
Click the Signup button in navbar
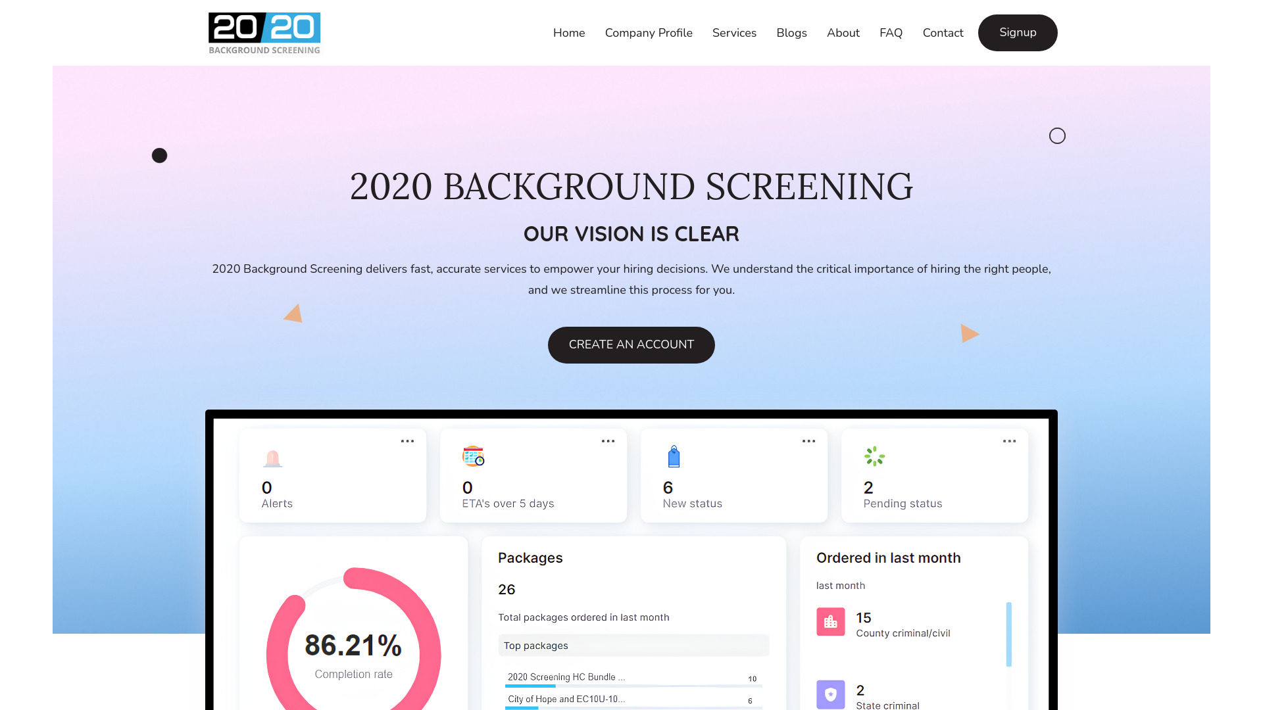click(x=1018, y=32)
